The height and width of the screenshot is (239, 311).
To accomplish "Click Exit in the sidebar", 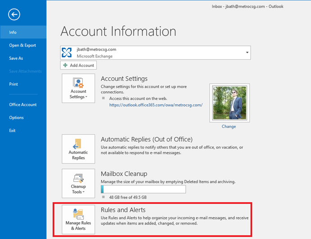I will pos(12,130).
